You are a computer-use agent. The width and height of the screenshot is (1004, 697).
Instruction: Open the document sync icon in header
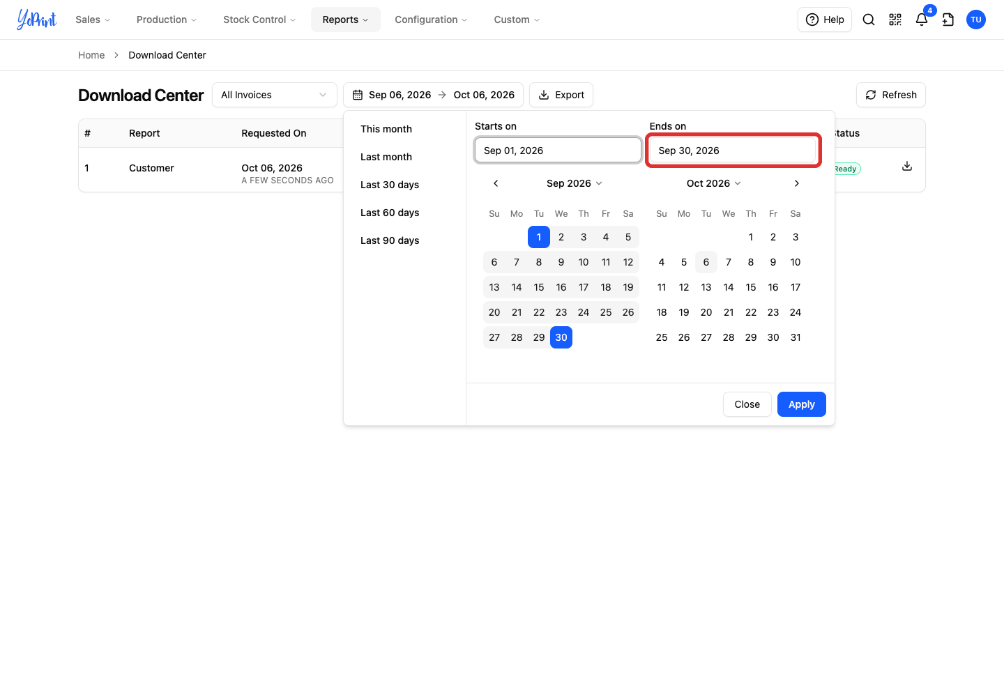click(948, 20)
